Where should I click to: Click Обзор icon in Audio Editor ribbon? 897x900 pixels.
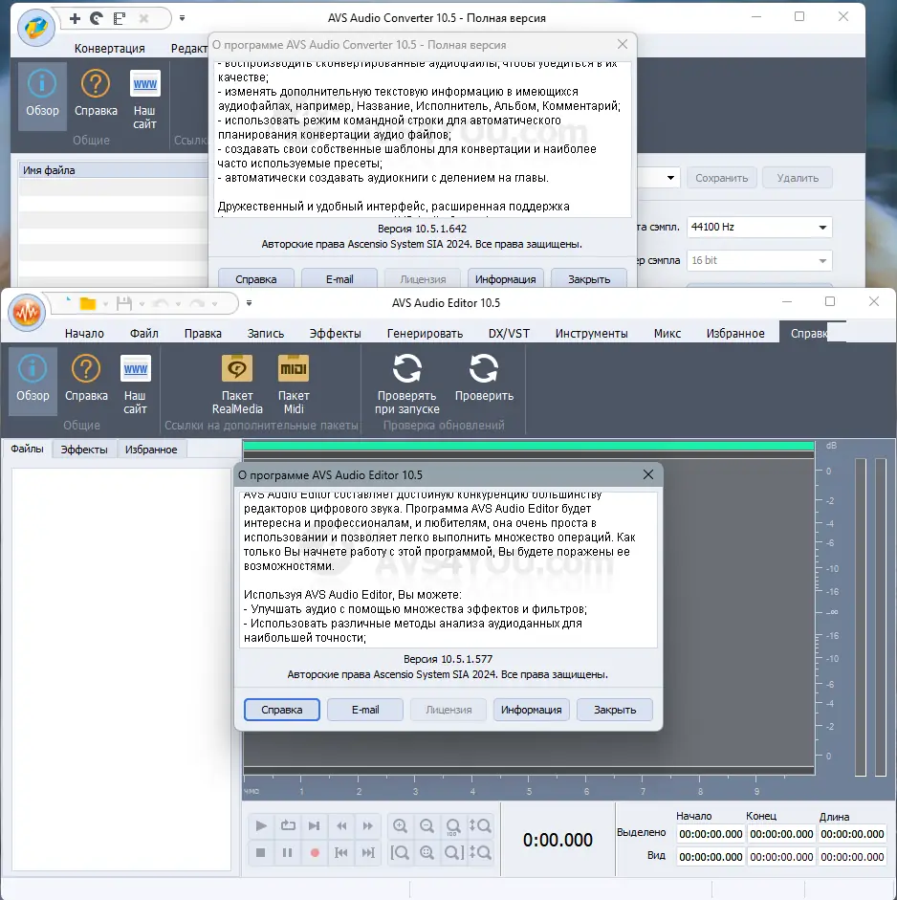33,380
